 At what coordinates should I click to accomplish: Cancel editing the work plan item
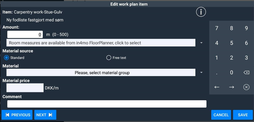coord(221,115)
